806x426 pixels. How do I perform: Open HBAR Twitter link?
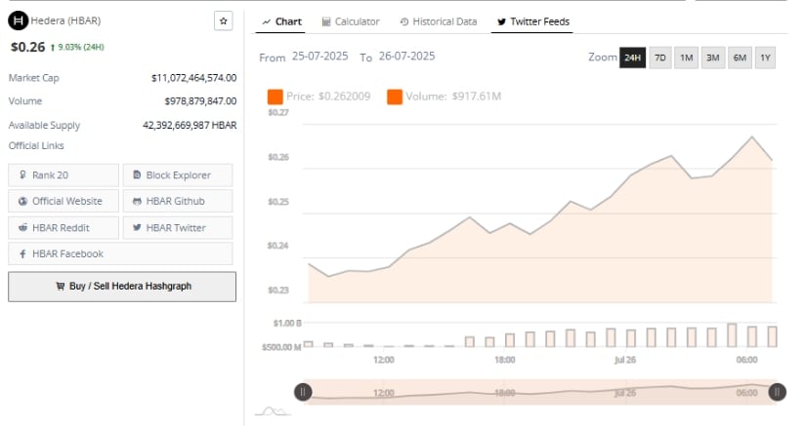tap(178, 227)
